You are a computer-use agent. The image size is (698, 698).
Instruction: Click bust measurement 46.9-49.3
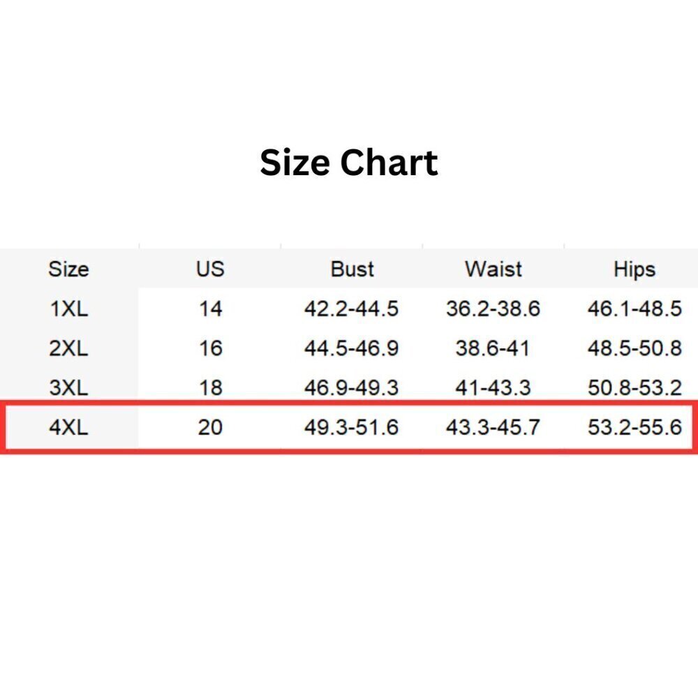(x=351, y=388)
